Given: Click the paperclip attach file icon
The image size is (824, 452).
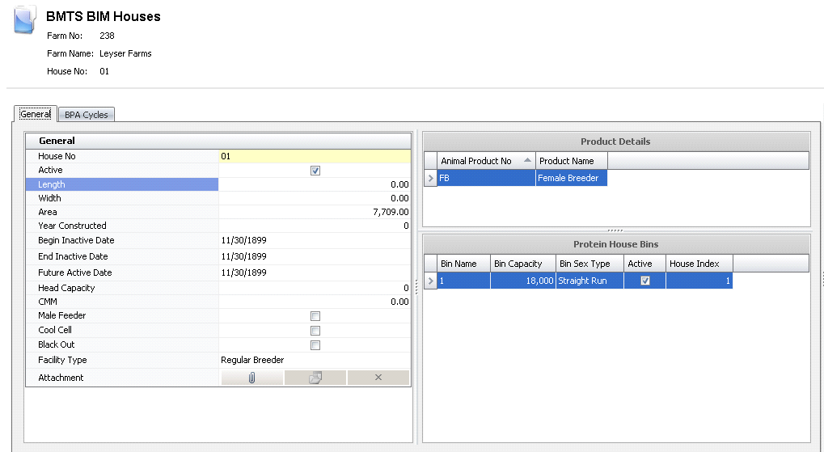Looking at the screenshot, I should click(x=251, y=378).
